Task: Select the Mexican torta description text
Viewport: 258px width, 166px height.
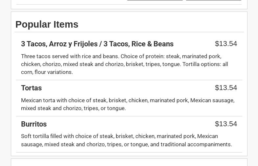Action: (x=128, y=104)
